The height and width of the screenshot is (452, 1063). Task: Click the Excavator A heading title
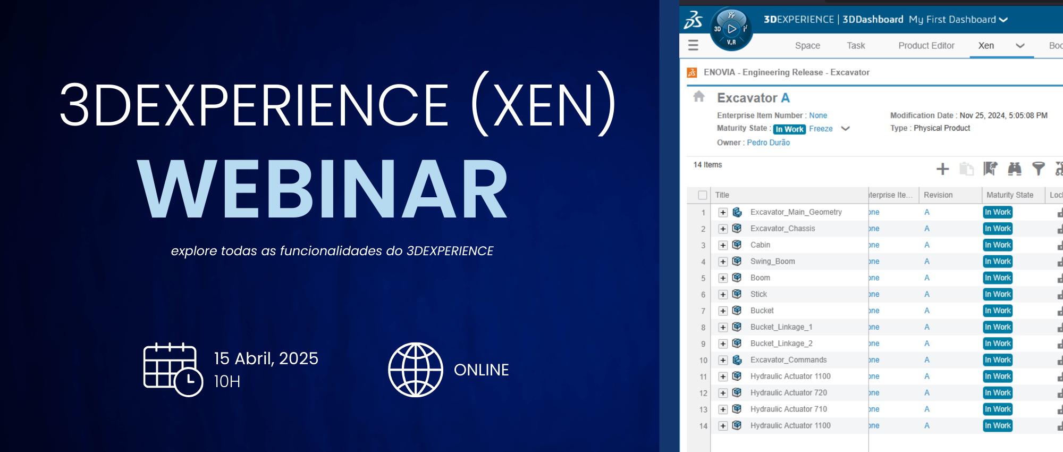coord(753,98)
